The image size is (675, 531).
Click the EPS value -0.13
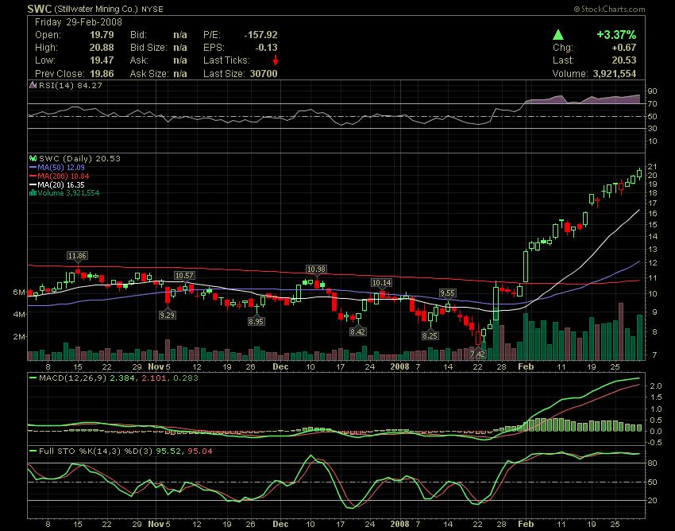[x=267, y=48]
